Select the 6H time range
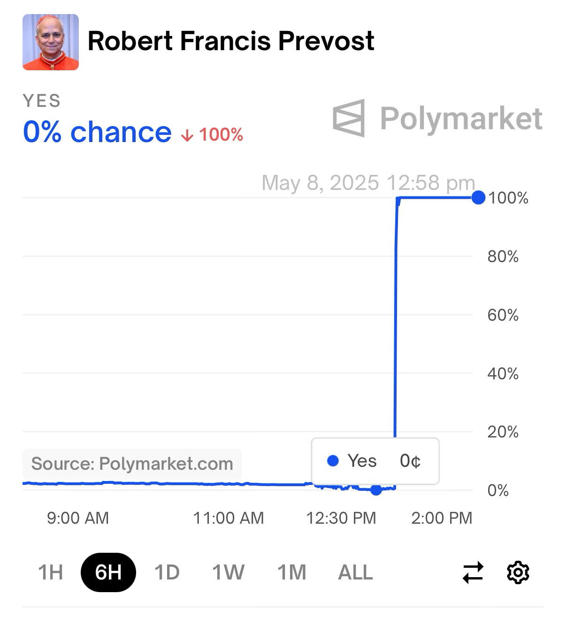 click(108, 572)
